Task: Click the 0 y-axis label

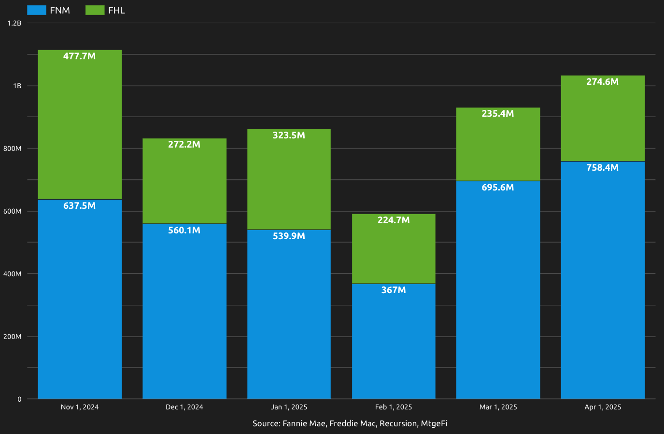Action: click(19, 399)
